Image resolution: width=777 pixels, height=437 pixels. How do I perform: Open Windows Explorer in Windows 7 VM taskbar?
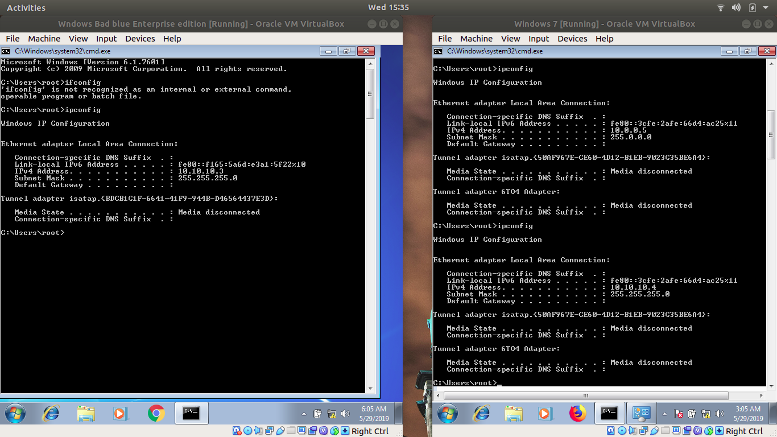[514, 413]
